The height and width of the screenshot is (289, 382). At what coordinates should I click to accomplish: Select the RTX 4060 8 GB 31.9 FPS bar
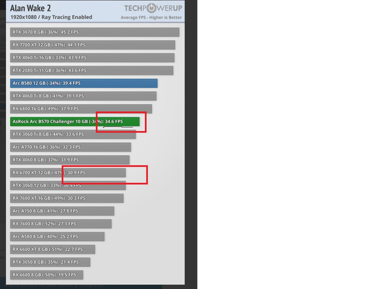pos(70,160)
